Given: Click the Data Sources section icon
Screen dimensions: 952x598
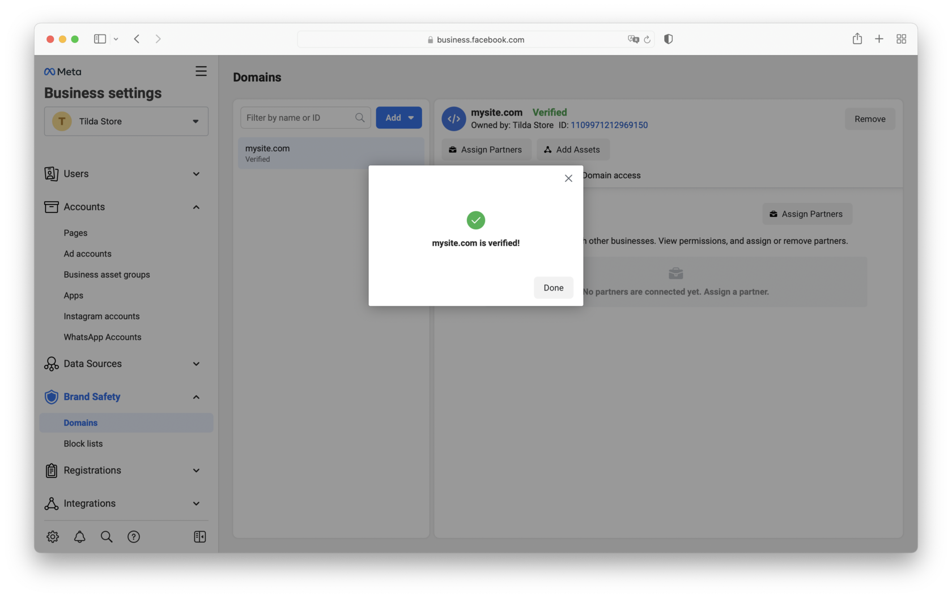Looking at the screenshot, I should click(52, 364).
